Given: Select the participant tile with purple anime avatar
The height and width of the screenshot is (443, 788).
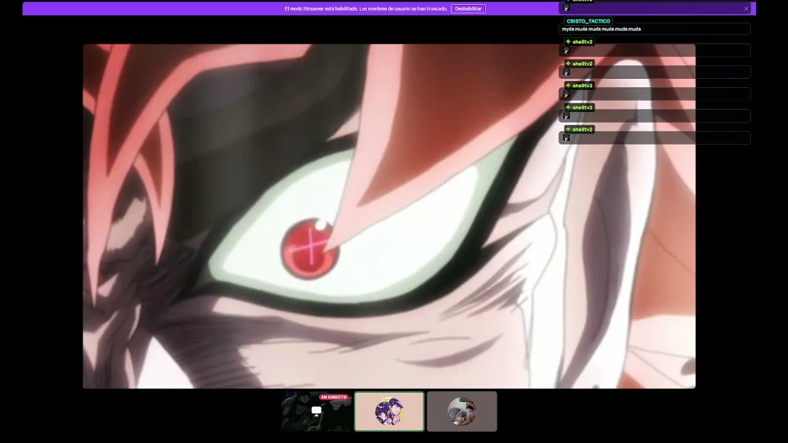Looking at the screenshot, I should coord(389,412).
